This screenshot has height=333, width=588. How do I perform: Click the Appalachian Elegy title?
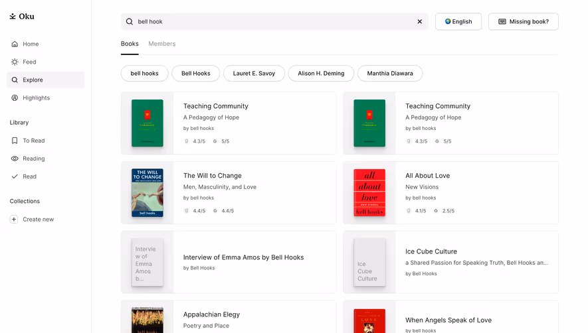pos(211,314)
